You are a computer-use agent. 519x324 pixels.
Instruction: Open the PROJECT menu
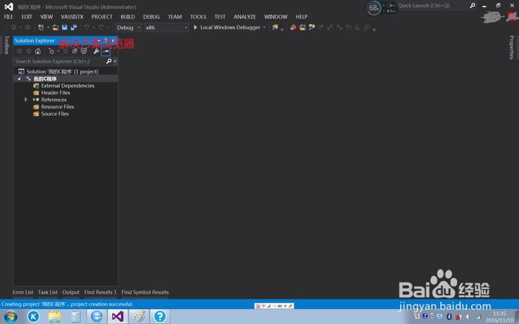coord(102,17)
